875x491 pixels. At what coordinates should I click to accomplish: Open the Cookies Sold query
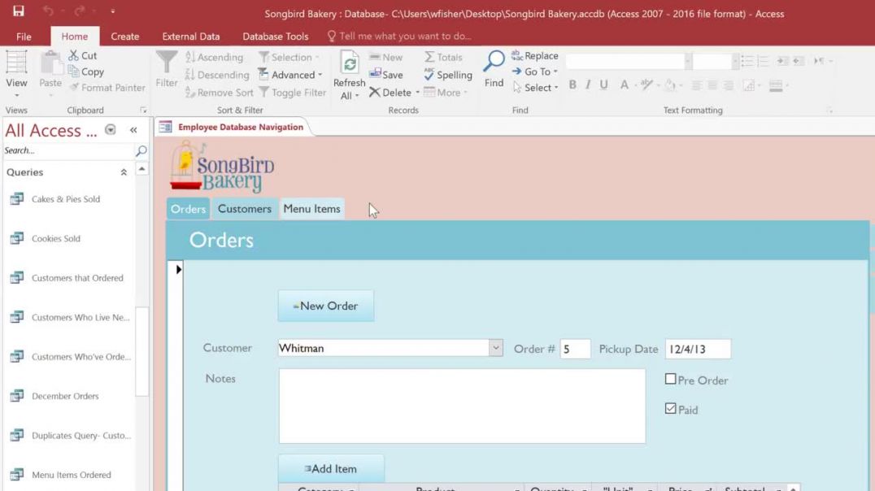(x=56, y=239)
